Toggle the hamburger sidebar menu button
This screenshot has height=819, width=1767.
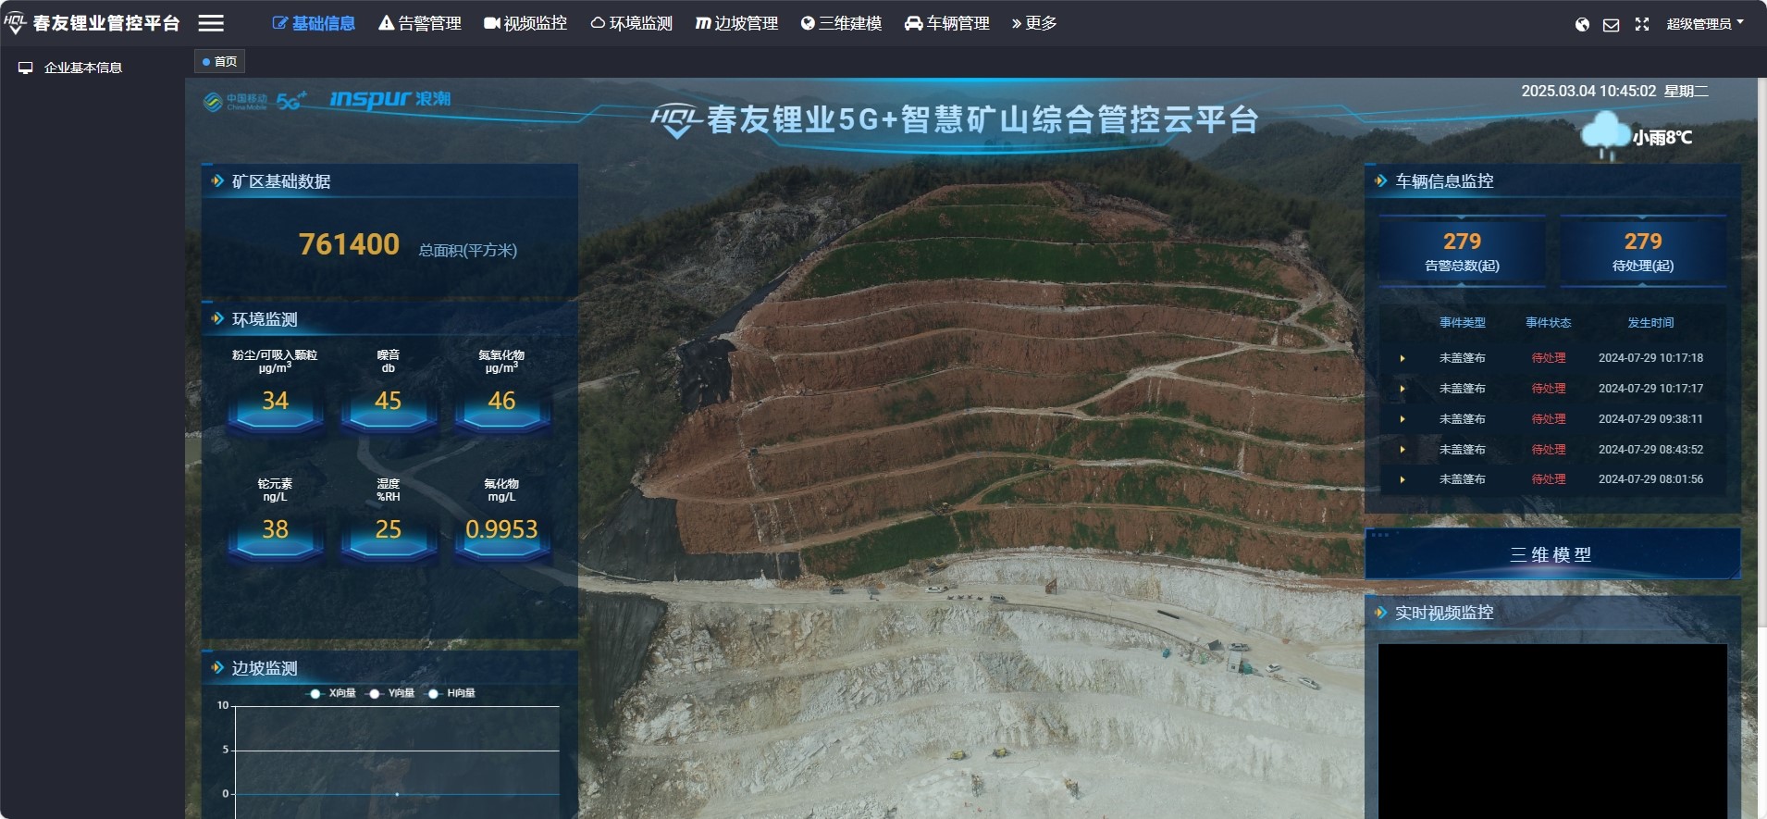(211, 23)
